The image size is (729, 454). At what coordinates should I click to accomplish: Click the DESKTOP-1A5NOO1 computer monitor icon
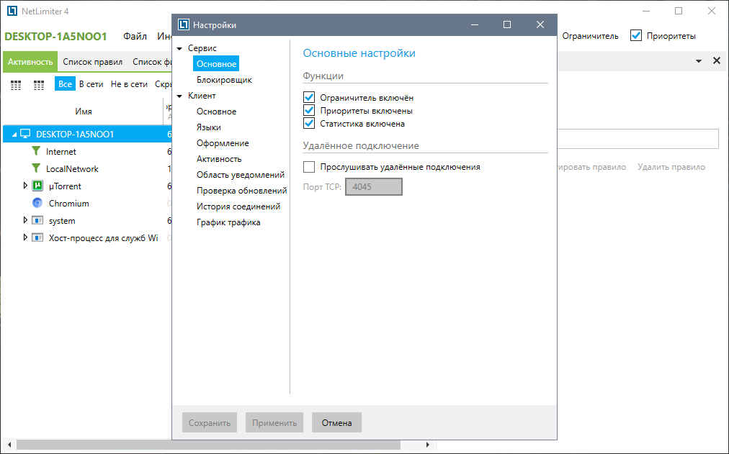pyautogui.click(x=25, y=134)
